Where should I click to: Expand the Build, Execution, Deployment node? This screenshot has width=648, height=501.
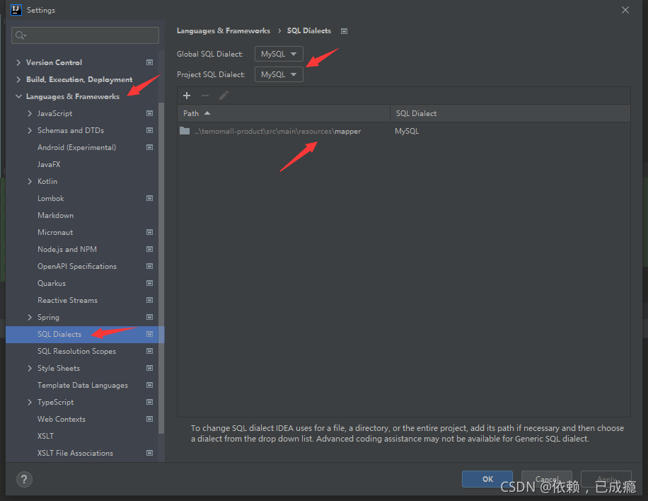click(18, 79)
